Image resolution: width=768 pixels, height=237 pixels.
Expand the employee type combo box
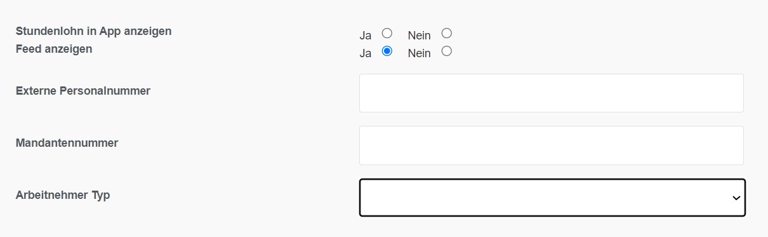[x=552, y=198]
